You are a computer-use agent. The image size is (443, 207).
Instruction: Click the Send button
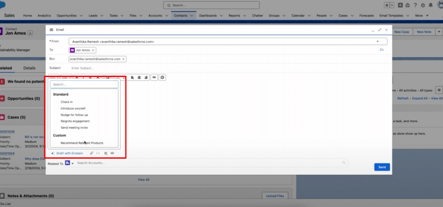coord(382,167)
